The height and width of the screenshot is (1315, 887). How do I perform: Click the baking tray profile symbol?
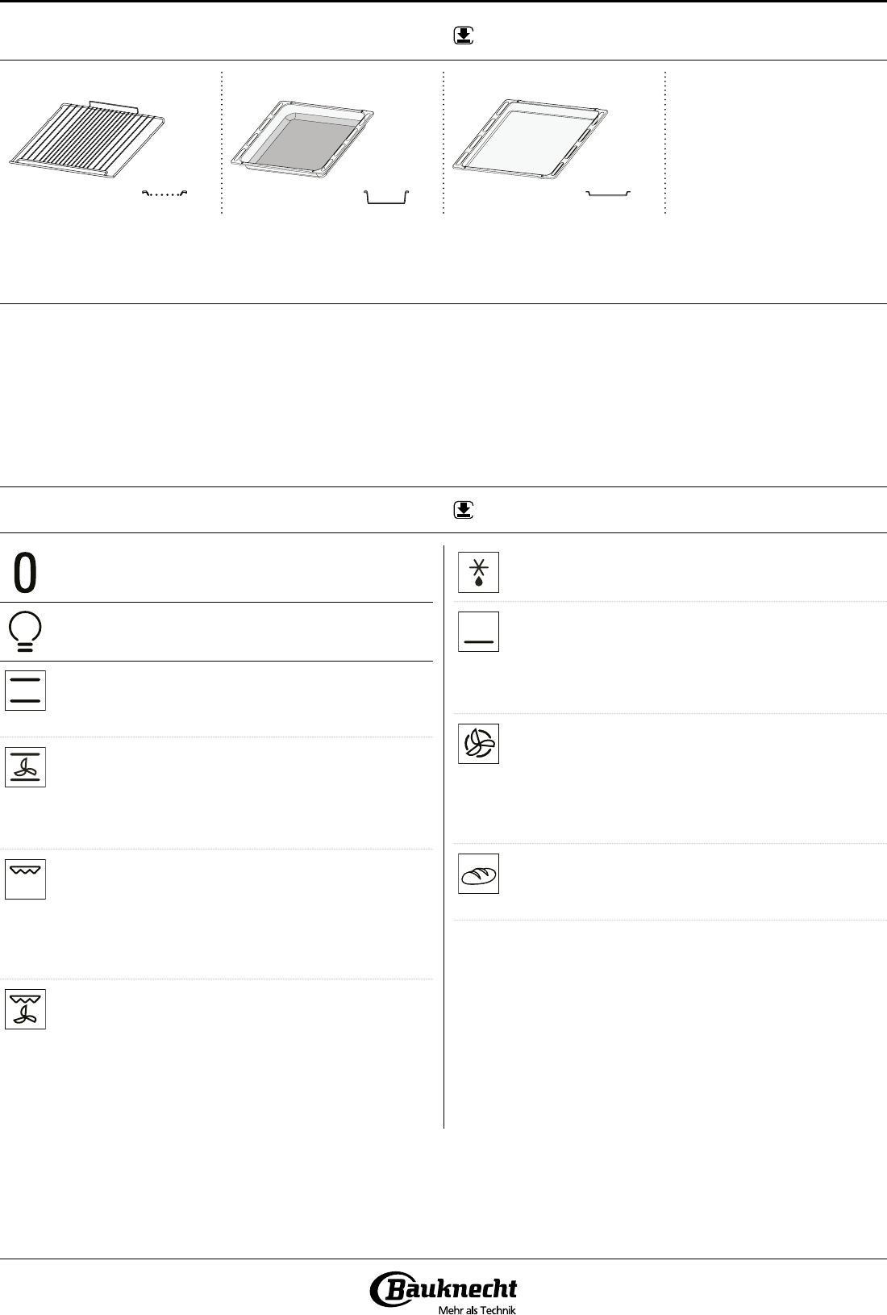coord(608,194)
